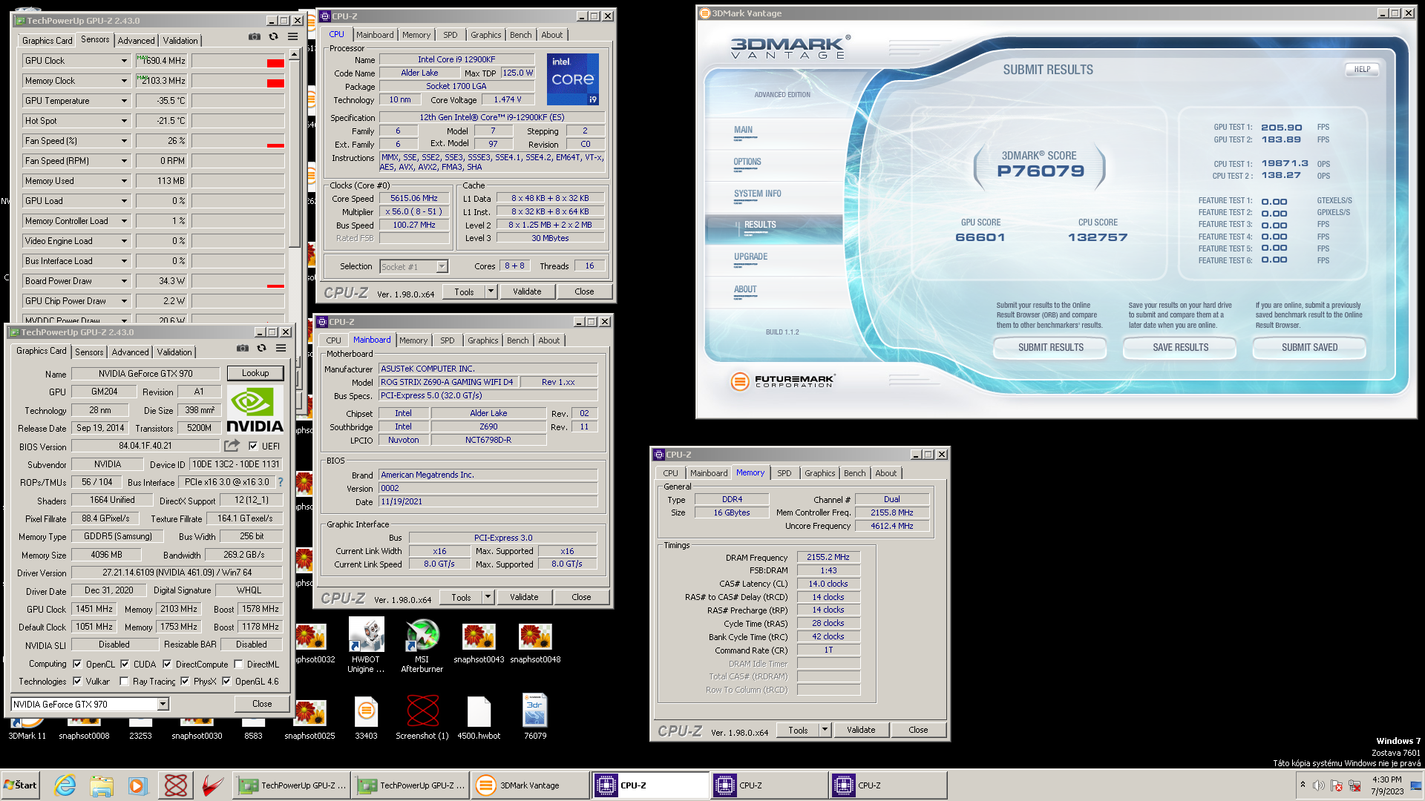
Task: Open SPD tab in CPU-Z Memory window
Action: 784,473
